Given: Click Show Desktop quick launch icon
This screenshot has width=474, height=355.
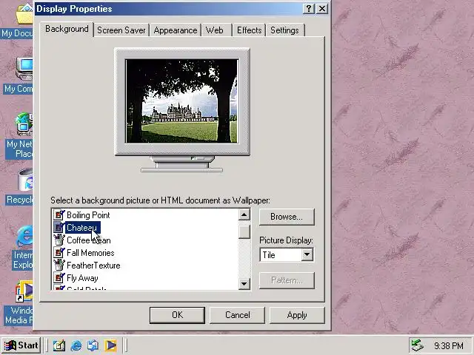Looking at the screenshot, I should coord(59,345).
